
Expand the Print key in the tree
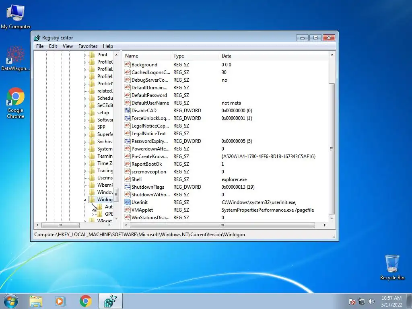pyautogui.click(x=85, y=55)
